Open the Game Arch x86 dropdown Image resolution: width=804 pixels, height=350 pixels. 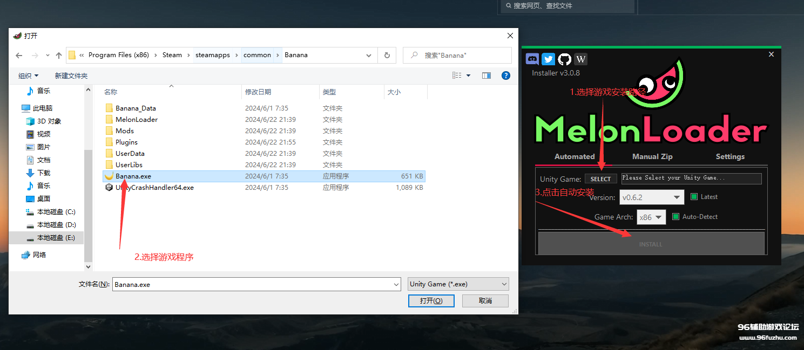(x=652, y=217)
